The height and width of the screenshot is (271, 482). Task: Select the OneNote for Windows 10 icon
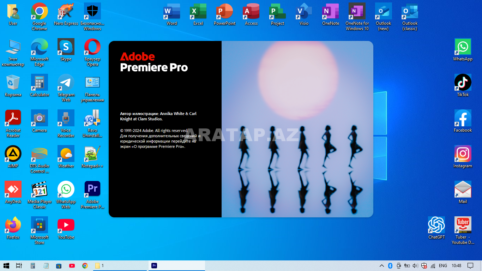click(357, 17)
